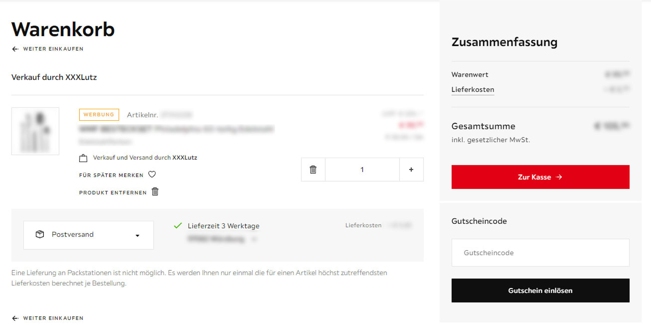This screenshot has width=651, height=325.
Task: Click the Postversand dropdown arrow
Action: click(x=137, y=235)
